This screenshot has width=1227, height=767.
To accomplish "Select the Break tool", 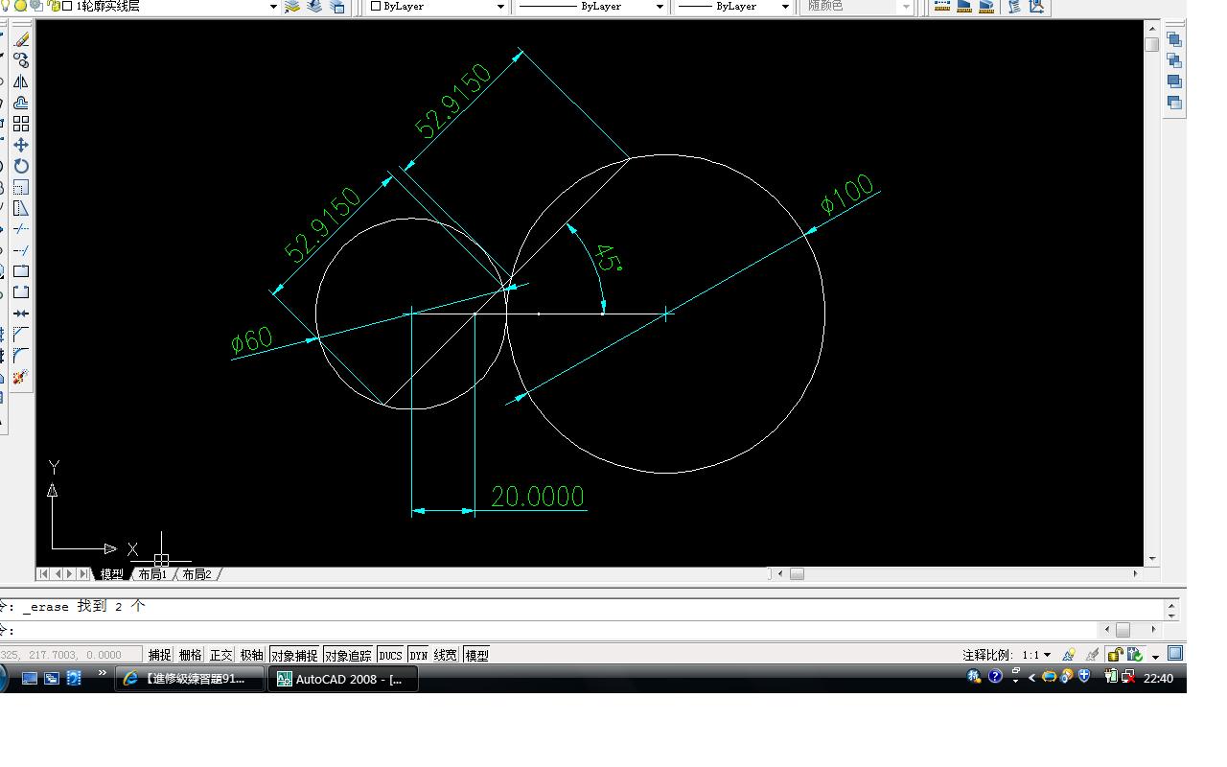I will [21, 292].
